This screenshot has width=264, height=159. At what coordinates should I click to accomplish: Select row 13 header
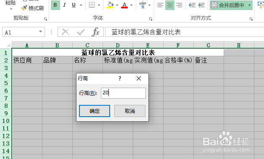[6, 143]
